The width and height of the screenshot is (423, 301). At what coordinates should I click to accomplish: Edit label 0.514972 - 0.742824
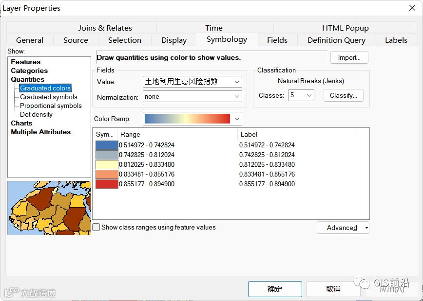[x=267, y=145]
